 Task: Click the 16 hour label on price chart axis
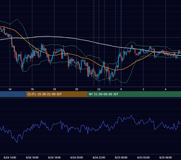coord(32,89)
